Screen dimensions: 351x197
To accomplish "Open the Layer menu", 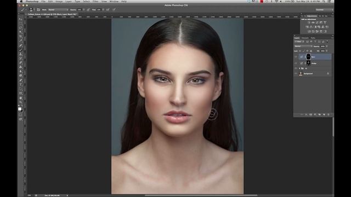I will (69, 1).
